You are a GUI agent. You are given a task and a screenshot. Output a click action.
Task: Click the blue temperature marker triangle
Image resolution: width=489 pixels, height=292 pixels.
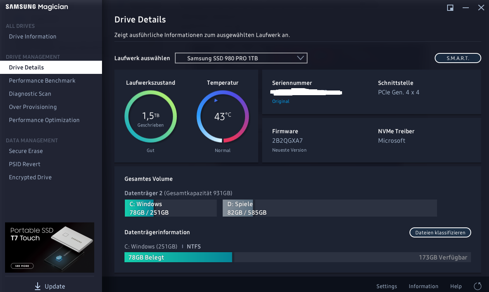pyautogui.click(x=216, y=100)
